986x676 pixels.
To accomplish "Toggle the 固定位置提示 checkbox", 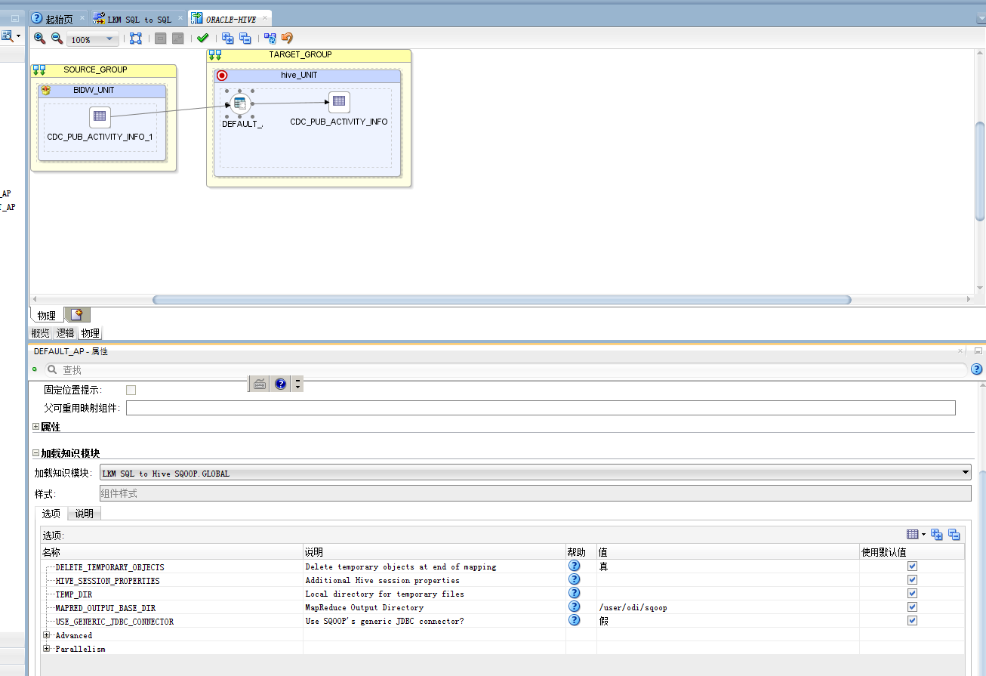I will [131, 390].
